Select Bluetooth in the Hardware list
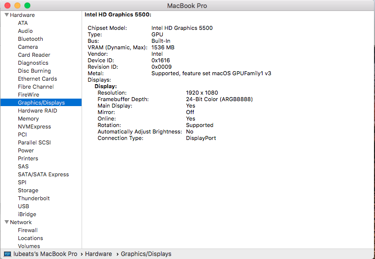The height and width of the screenshot is (259, 375). point(30,39)
